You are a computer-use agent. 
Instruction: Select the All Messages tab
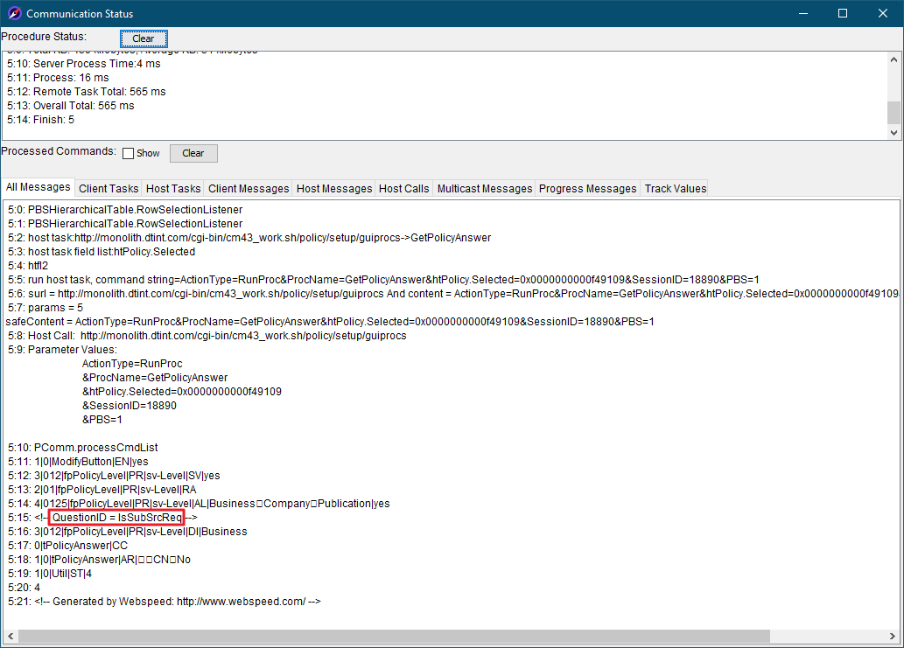click(38, 187)
